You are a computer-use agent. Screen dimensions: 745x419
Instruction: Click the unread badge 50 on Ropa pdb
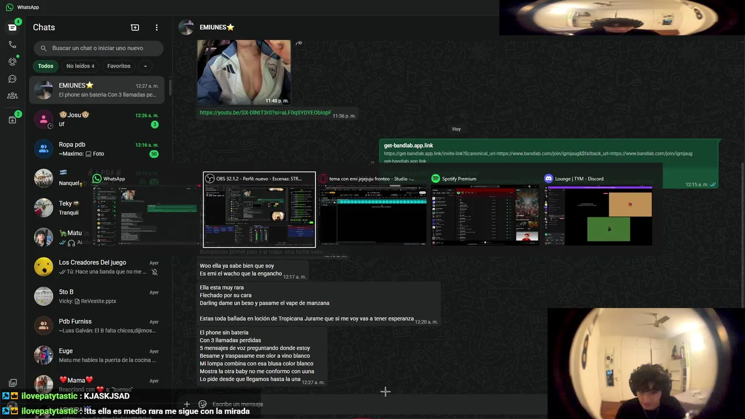[154, 154]
